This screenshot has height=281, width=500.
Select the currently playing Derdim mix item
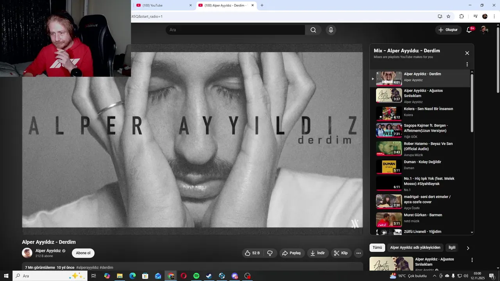pyautogui.click(x=420, y=78)
